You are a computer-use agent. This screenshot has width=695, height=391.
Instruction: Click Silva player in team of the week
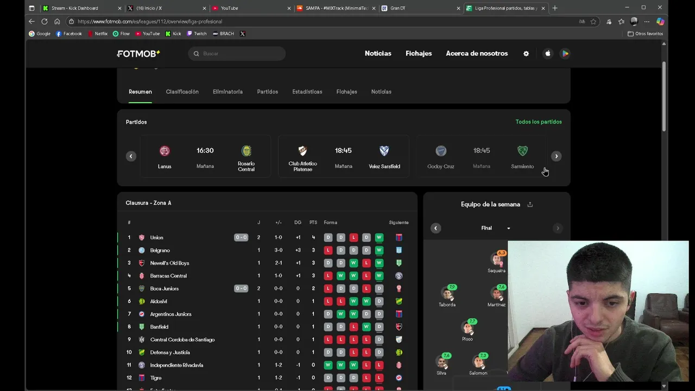[x=442, y=364]
